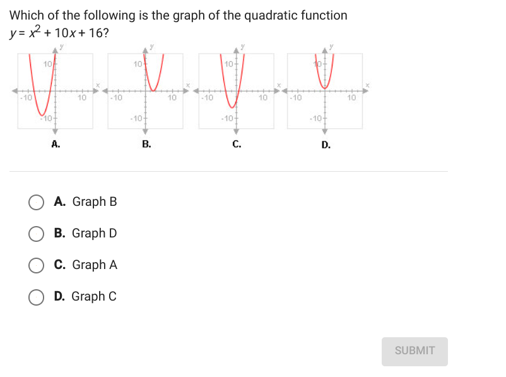This screenshot has width=506, height=377.
Task: Click the Graph D thumbnail
Action: (x=326, y=92)
